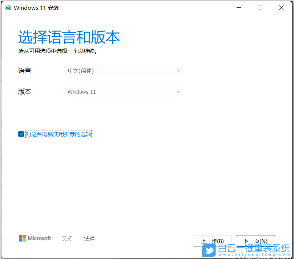This screenshot has height=259, width=294.
Task: Click the label 对这台电脑使用推荐的选项
Action: (x=58, y=134)
